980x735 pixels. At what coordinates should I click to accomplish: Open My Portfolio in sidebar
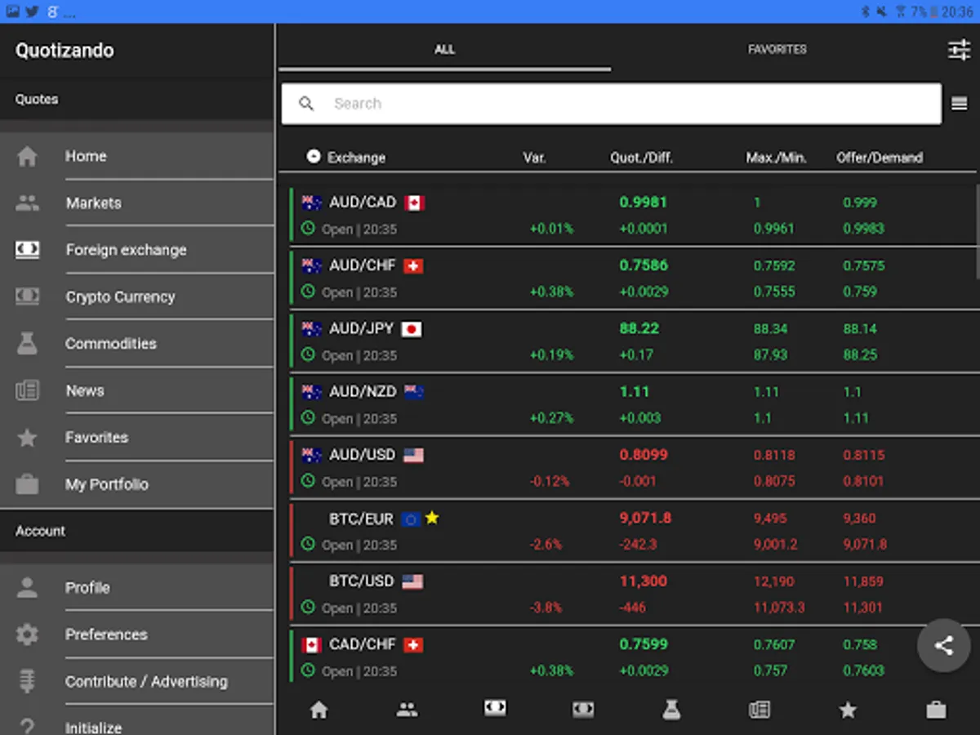(137, 484)
